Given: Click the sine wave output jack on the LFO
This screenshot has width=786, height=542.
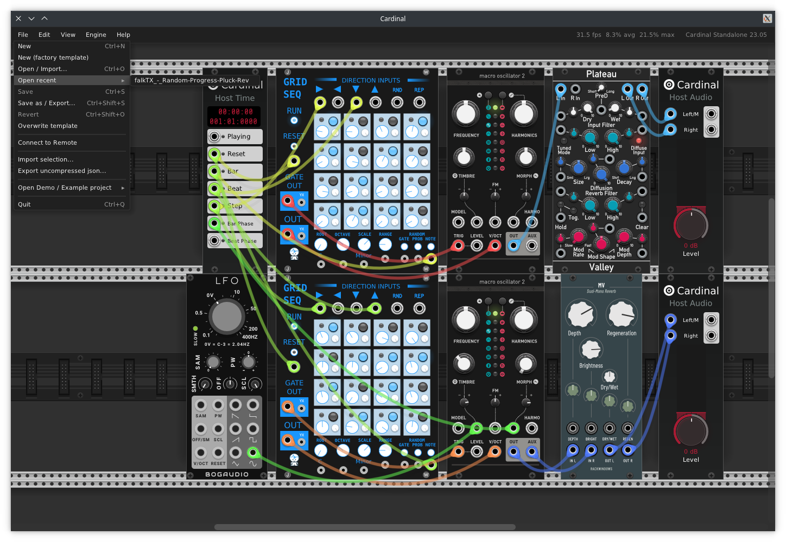Looking at the screenshot, I should pyautogui.click(x=252, y=452).
